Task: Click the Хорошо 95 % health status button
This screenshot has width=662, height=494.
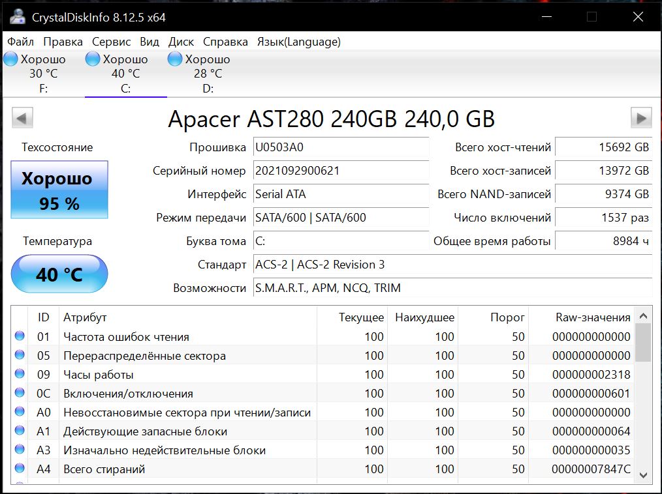Action: click(x=59, y=190)
